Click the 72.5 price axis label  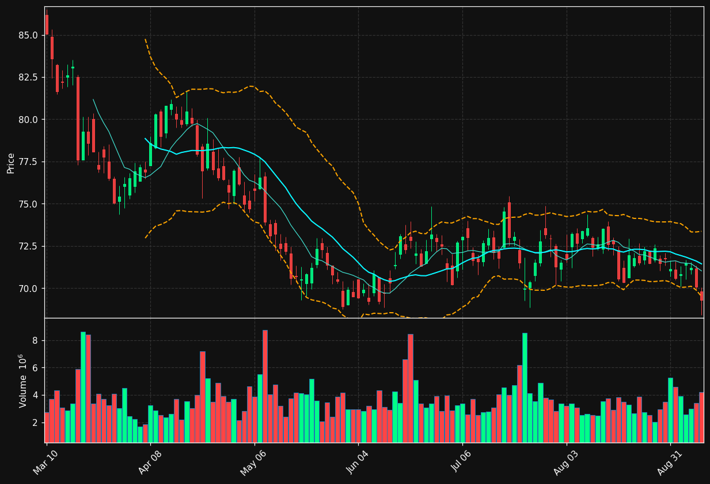click(x=28, y=246)
